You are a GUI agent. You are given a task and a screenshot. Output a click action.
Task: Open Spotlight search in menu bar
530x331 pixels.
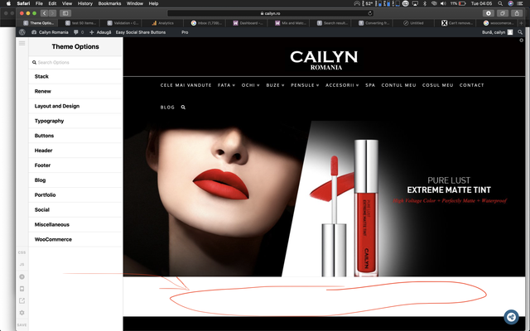click(x=500, y=3)
